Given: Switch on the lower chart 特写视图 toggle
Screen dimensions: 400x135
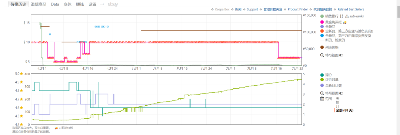Looking at the screenshot, I should pyautogui.click(x=341, y=93).
